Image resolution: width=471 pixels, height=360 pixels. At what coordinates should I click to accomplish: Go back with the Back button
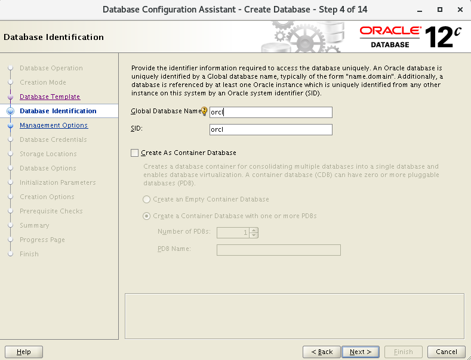(322, 352)
